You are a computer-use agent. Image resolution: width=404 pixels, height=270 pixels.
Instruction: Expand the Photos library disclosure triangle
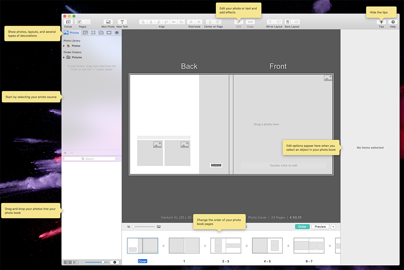(64, 46)
